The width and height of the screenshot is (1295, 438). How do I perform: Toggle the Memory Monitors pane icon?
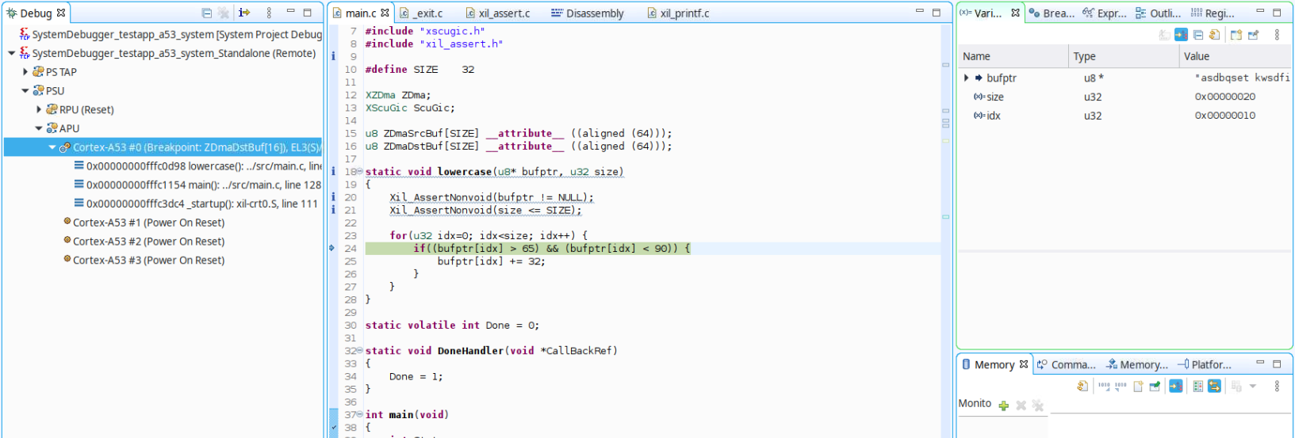[1197, 387]
